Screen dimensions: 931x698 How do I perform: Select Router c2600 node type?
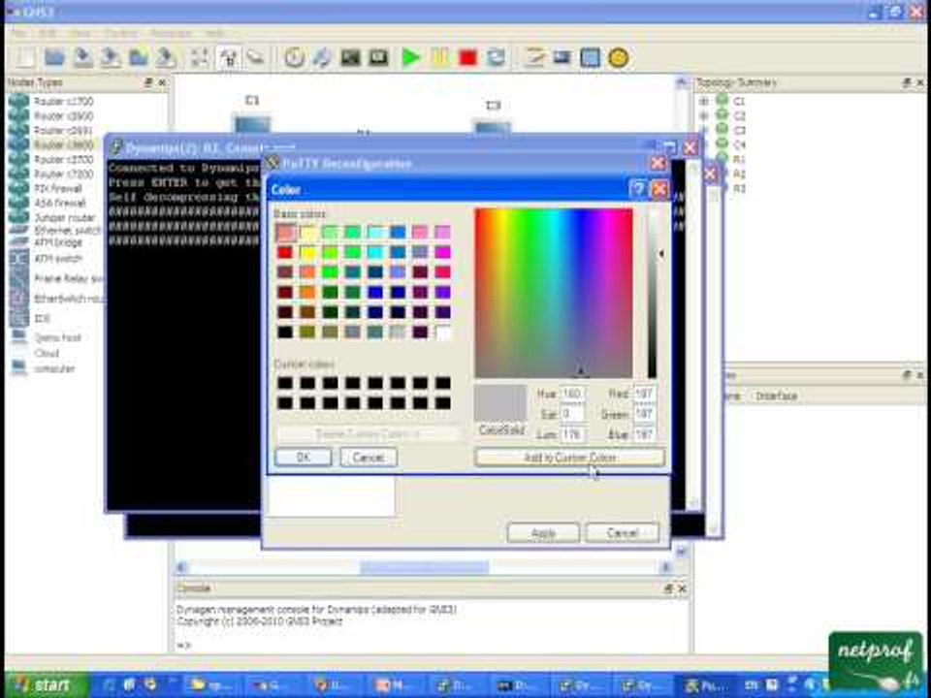[x=63, y=115]
